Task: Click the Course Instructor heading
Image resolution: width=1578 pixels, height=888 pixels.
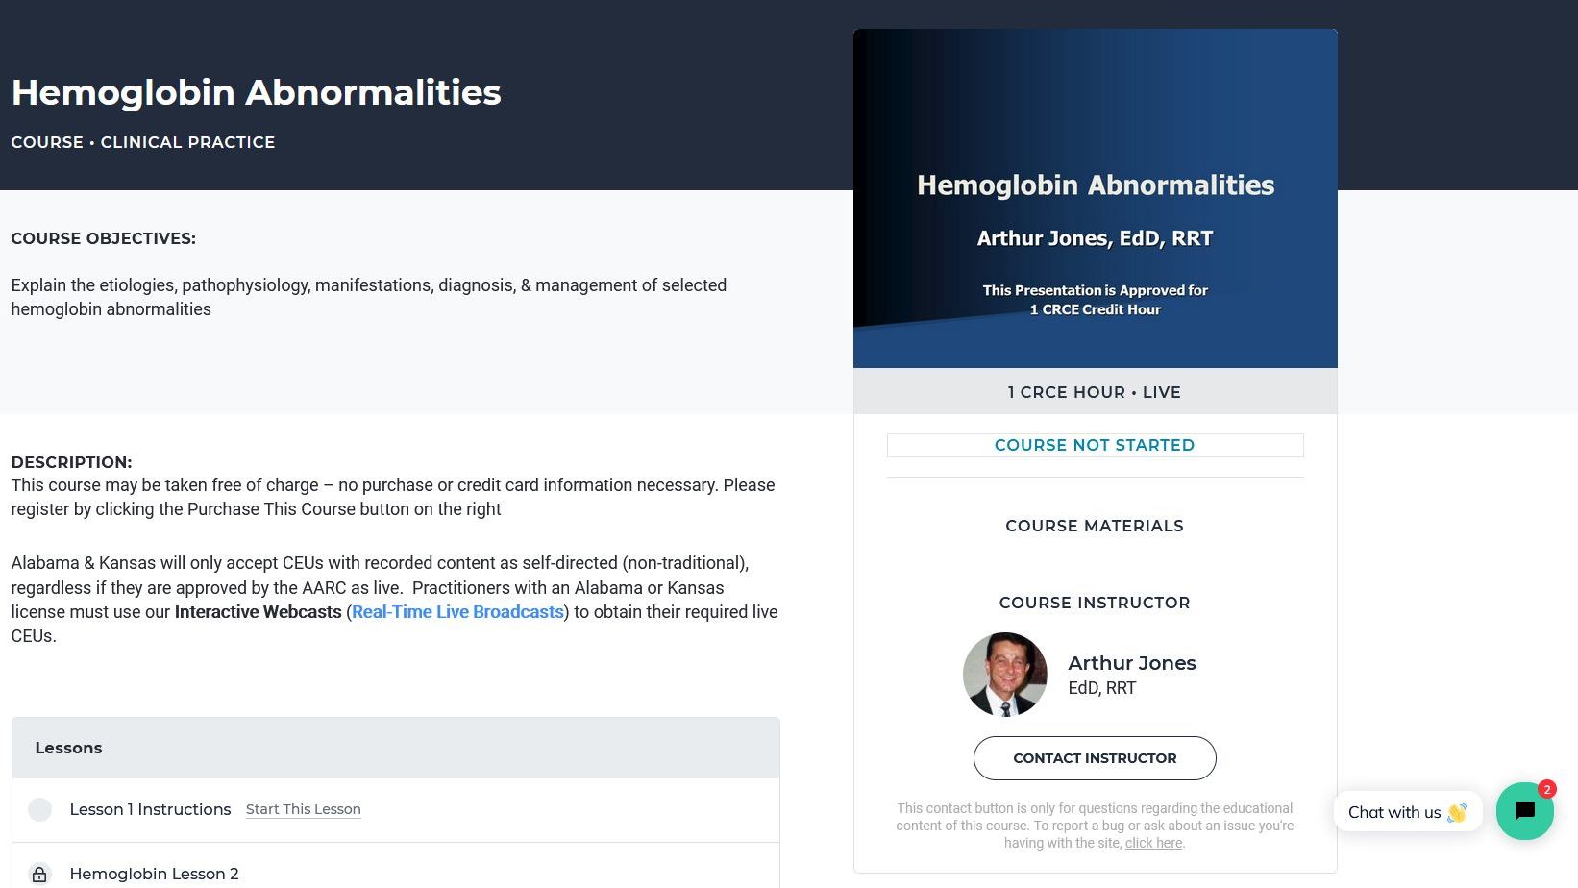Action: pos(1095,603)
